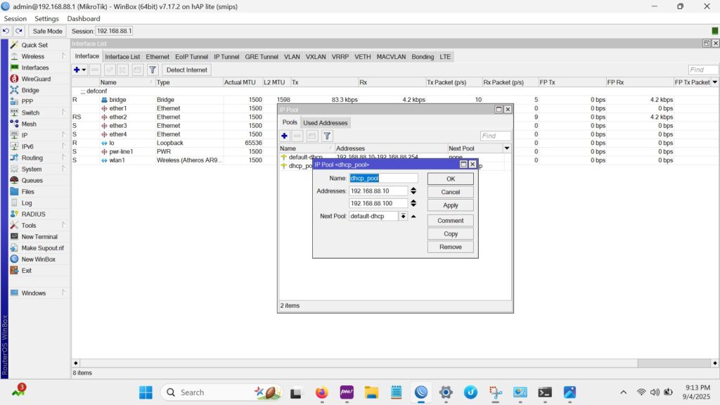
Task: Open a New WinBox window
Action: click(x=38, y=259)
